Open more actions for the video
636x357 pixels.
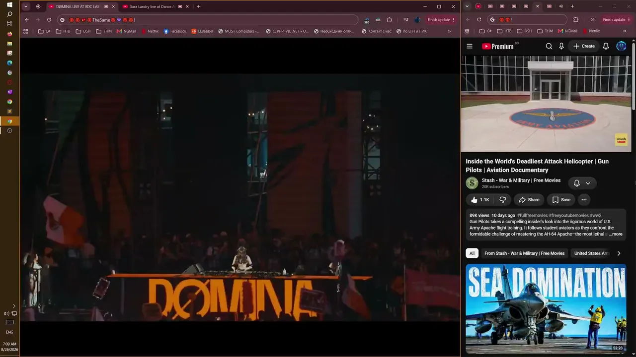point(584,200)
